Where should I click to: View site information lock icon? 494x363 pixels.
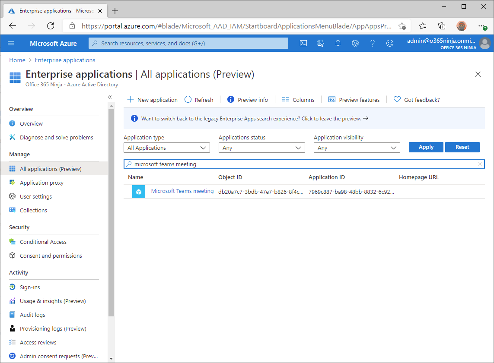point(72,26)
